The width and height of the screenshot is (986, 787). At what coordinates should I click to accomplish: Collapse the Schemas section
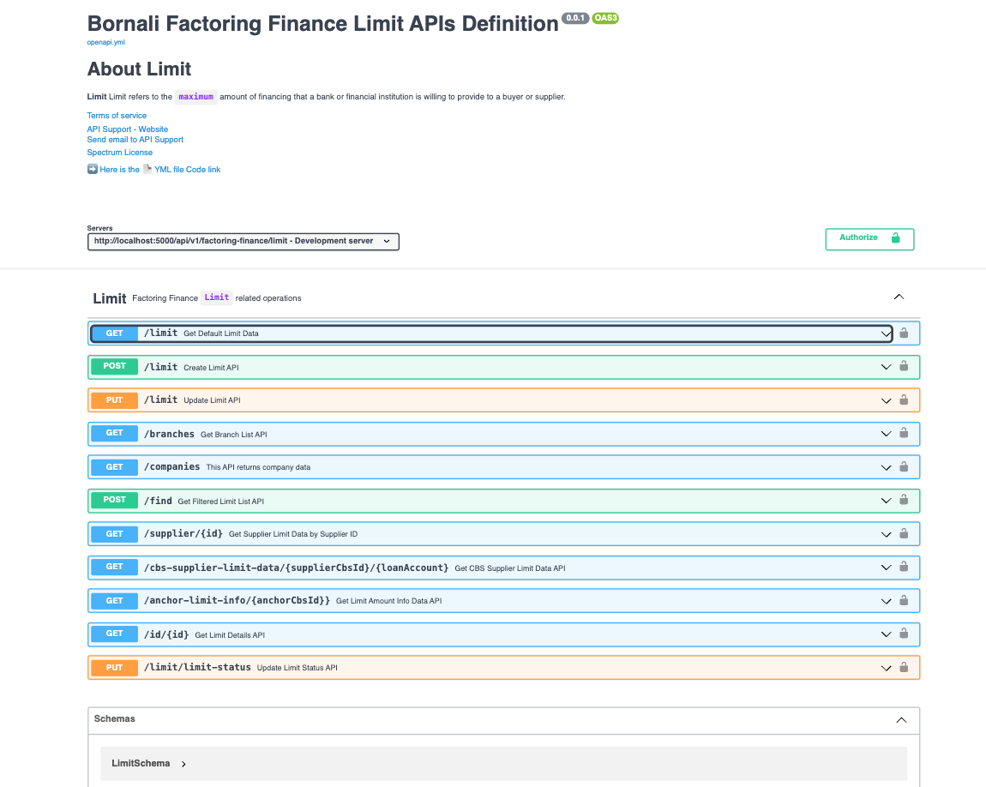[901, 720]
